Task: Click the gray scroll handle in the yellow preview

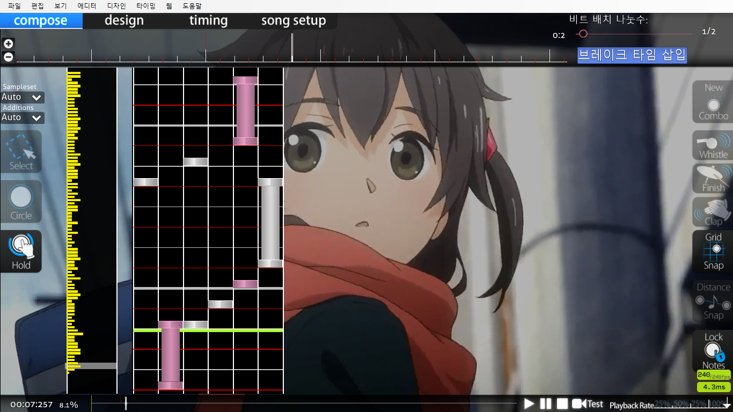Action: (x=91, y=366)
